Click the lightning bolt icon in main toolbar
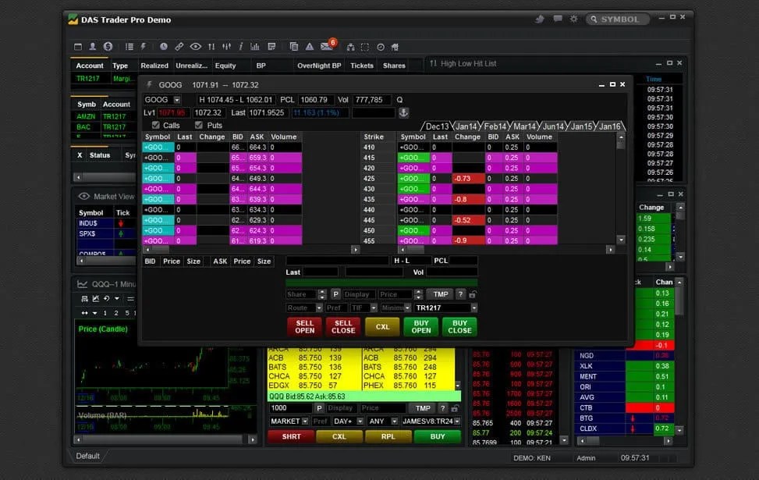Image resolution: width=759 pixels, height=480 pixels. tap(144, 47)
